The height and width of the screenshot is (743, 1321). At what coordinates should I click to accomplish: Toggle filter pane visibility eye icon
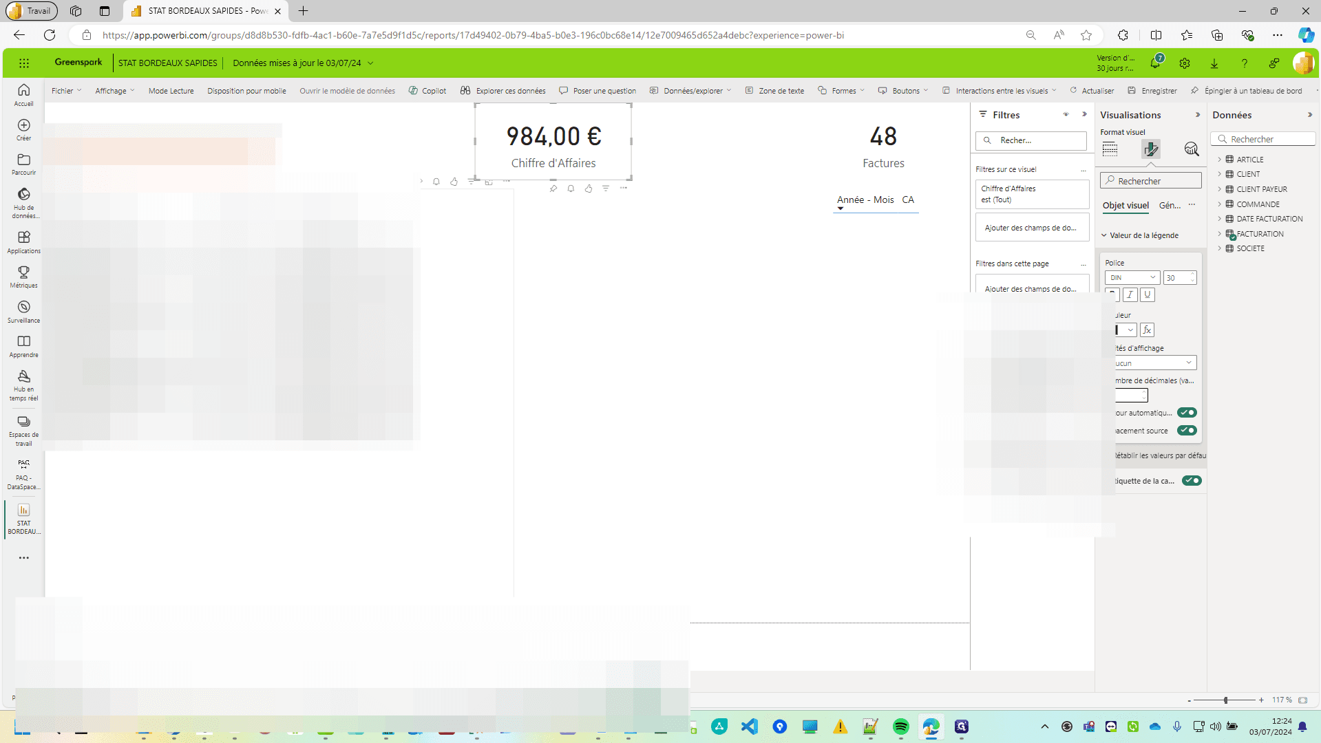[x=1066, y=115]
